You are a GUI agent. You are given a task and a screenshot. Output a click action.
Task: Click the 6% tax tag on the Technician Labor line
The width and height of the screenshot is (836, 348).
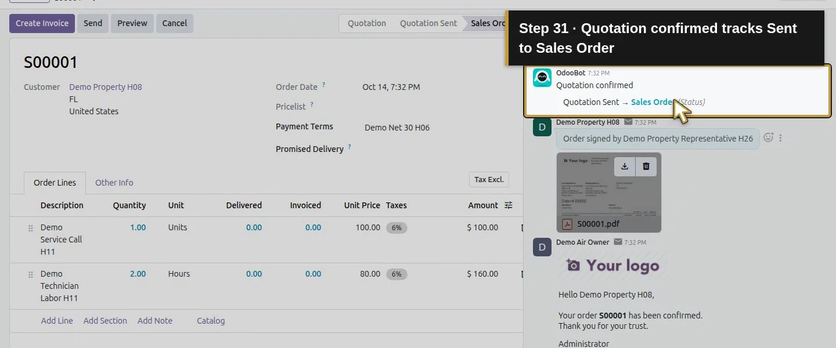[397, 274]
